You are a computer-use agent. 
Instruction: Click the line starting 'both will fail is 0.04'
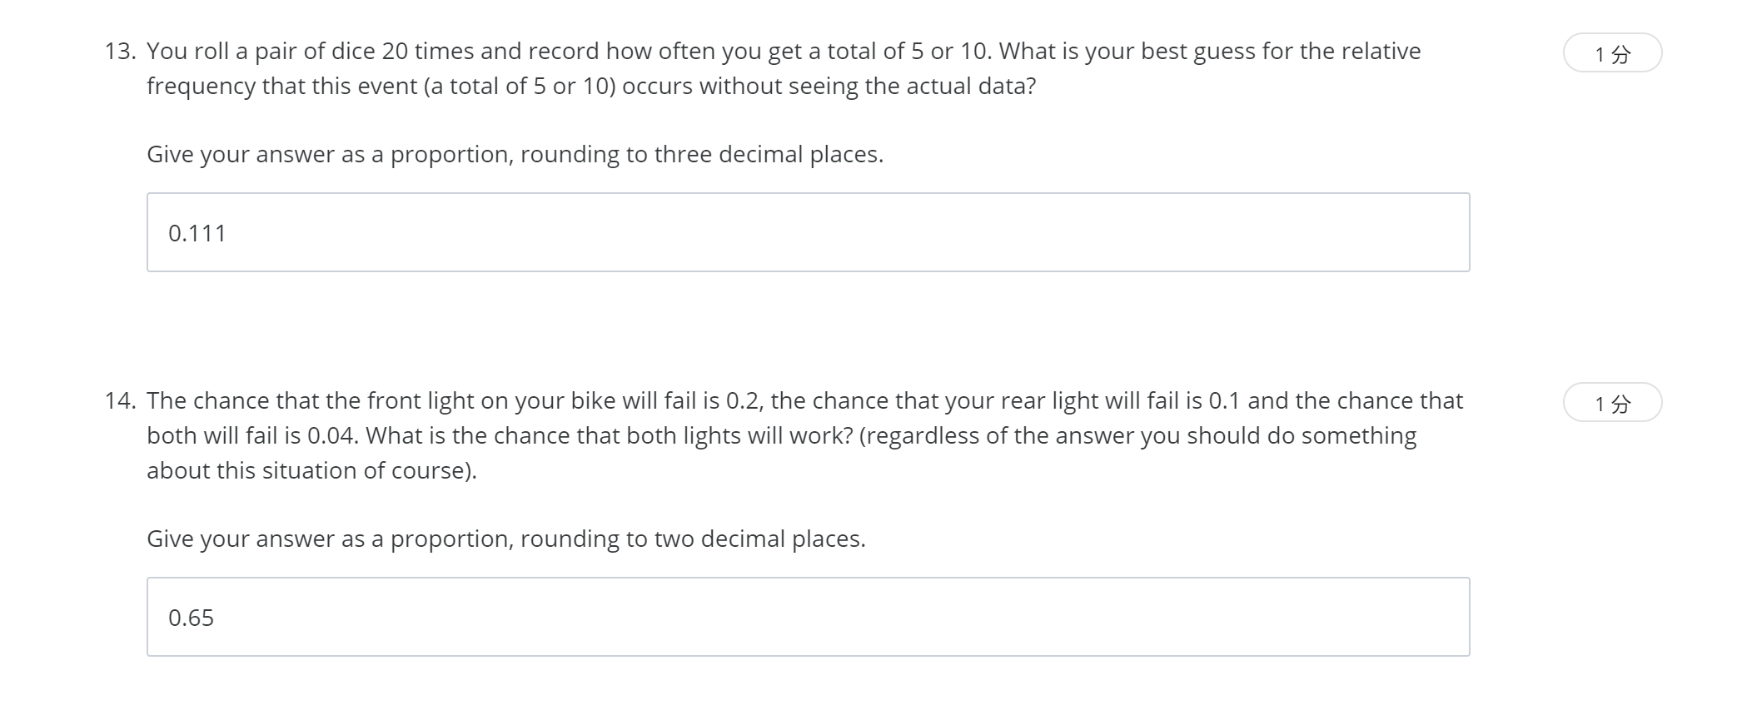point(781,436)
